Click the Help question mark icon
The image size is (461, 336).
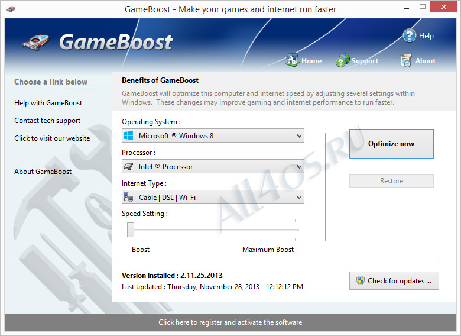[409, 35]
